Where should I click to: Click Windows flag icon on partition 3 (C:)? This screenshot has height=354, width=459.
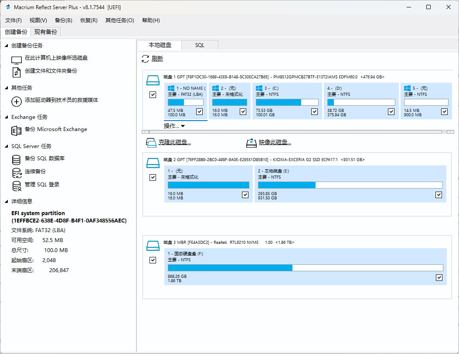(259, 88)
